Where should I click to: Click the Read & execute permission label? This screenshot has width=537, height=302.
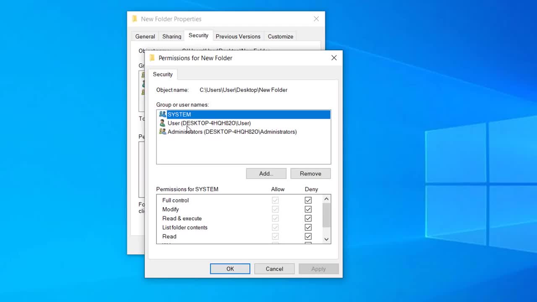182,219
